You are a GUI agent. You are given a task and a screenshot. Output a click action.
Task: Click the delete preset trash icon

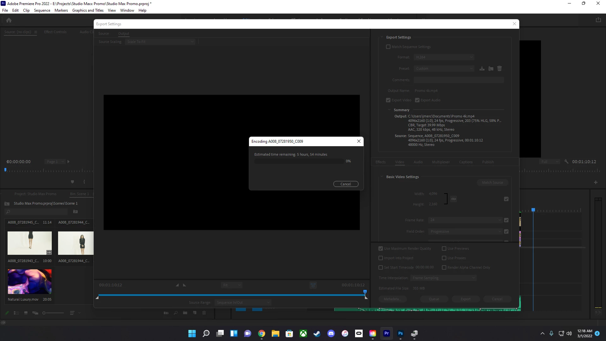499,69
